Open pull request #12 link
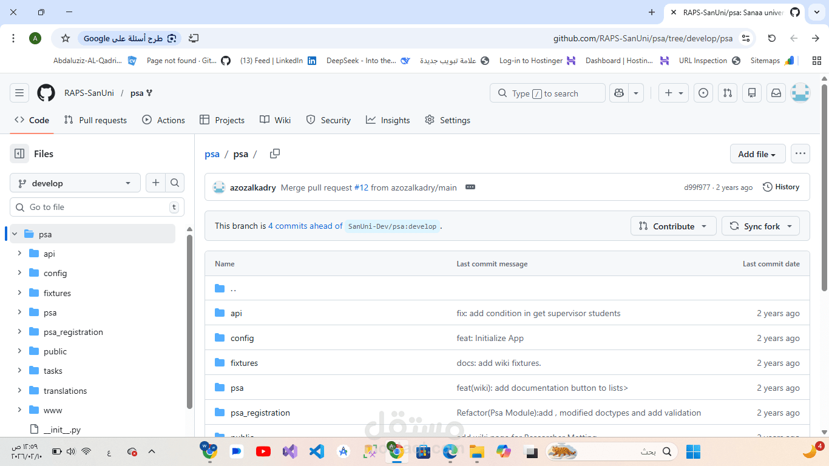The height and width of the screenshot is (466, 829). pyautogui.click(x=361, y=187)
